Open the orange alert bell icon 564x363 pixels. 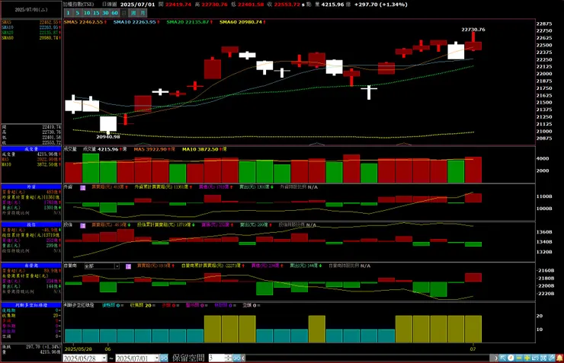pyautogui.click(x=559, y=358)
